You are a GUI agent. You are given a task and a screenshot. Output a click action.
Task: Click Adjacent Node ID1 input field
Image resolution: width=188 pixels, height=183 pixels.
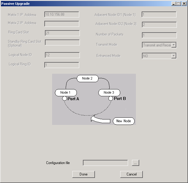(159, 14)
